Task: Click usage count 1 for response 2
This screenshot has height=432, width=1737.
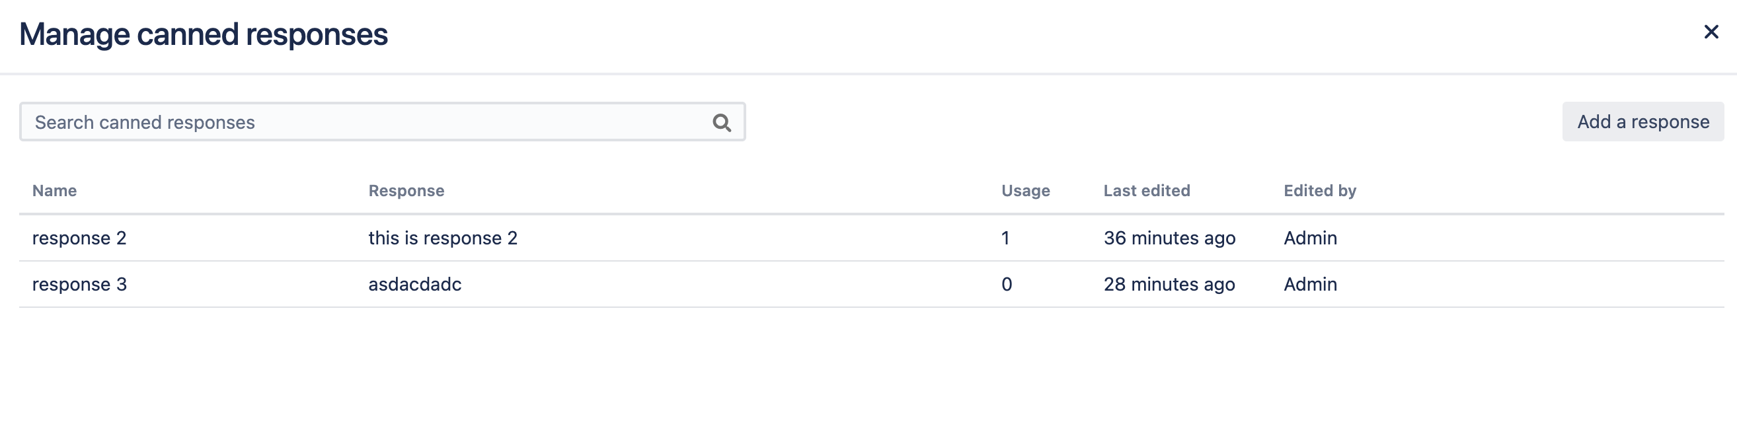Action: (x=1005, y=238)
